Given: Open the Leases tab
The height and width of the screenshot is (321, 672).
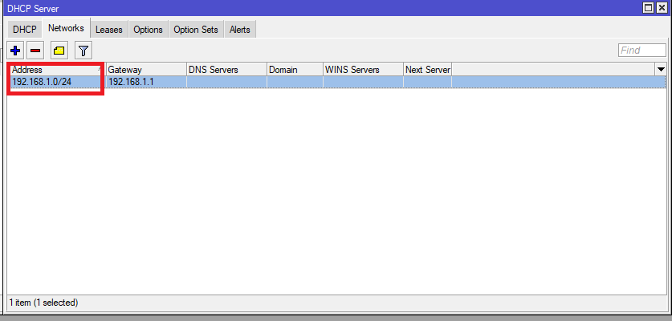Looking at the screenshot, I should (109, 30).
